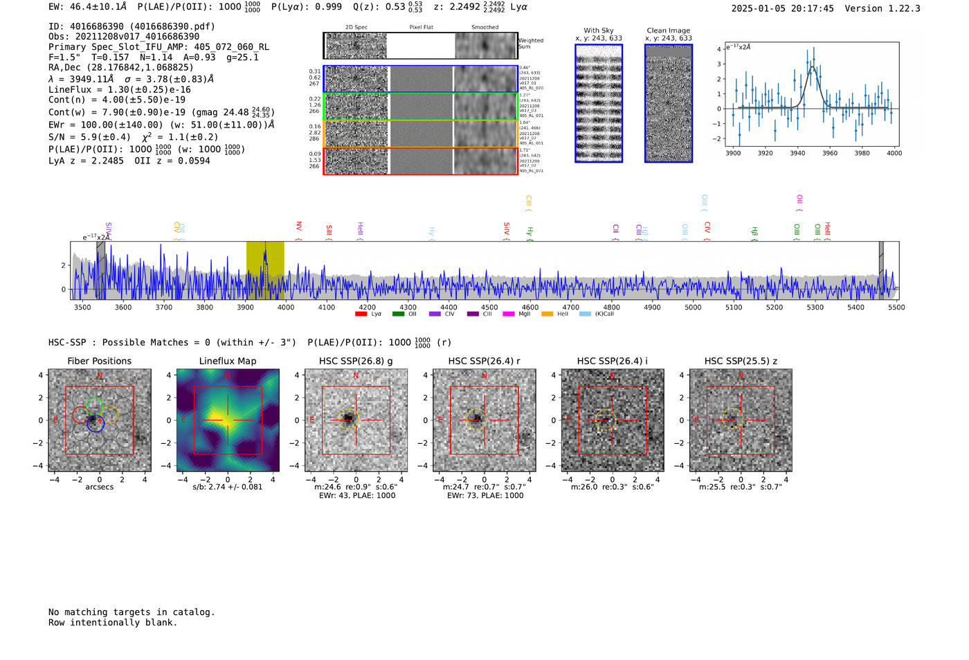Select the green-bordered fiber cutout row
Image resolution: width=969 pixels, height=660 pixels.
420,107
